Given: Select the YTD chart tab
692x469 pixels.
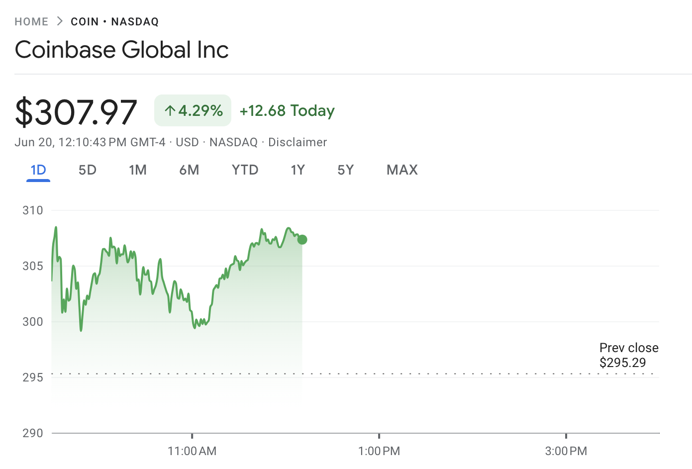Looking at the screenshot, I should point(245,170).
